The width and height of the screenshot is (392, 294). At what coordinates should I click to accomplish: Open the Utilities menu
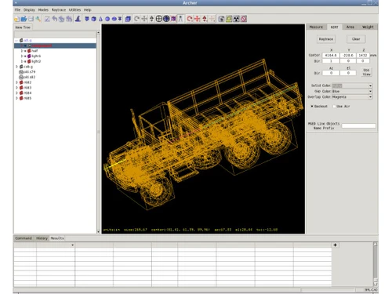(75, 10)
